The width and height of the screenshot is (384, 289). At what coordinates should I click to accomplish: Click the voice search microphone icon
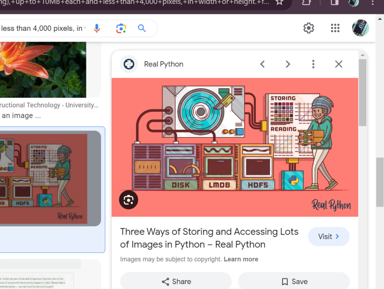97,28
